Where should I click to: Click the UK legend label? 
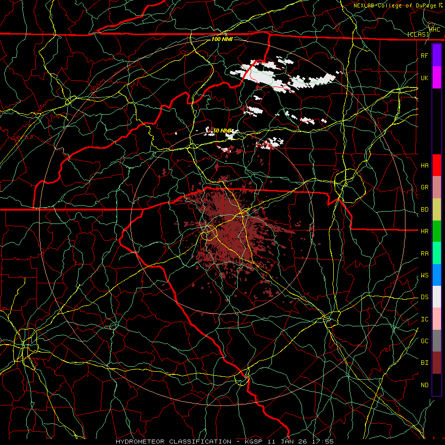[424, 78]
